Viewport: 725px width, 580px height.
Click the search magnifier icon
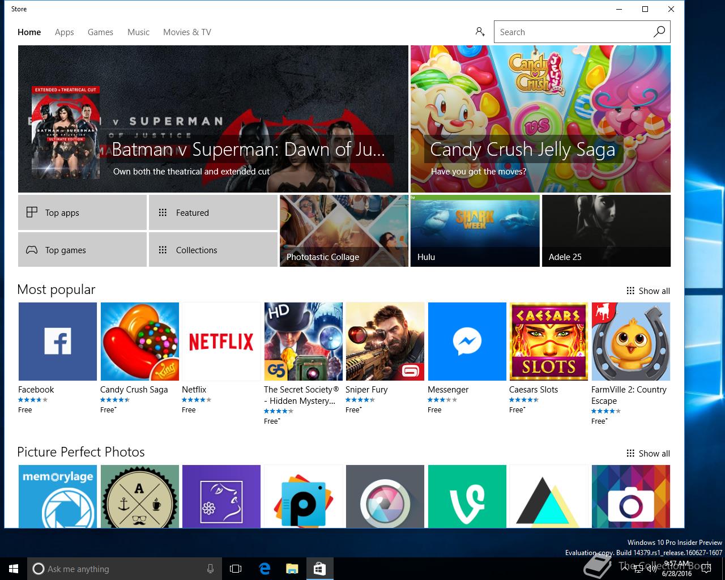(x=659, y=32)
